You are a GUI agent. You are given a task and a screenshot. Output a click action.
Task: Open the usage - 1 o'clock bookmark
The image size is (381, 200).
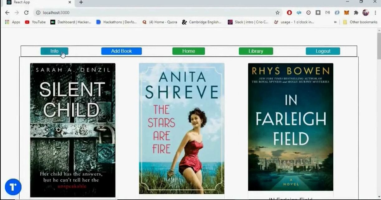pos(294,22)
